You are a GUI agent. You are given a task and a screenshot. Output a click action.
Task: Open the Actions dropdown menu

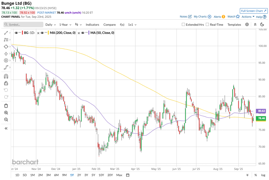point(248,17)
